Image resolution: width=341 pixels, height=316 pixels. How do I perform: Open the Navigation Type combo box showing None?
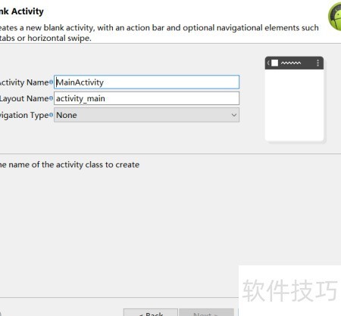tap(146, 115)
